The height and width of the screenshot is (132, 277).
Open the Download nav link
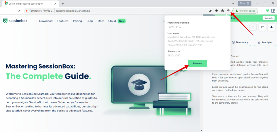pyautogui.click(x=46, y=21)
